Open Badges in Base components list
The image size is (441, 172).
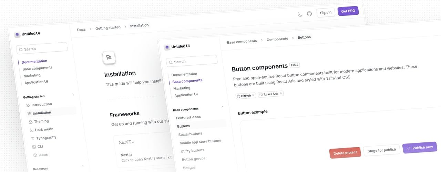tap(189, 168)
